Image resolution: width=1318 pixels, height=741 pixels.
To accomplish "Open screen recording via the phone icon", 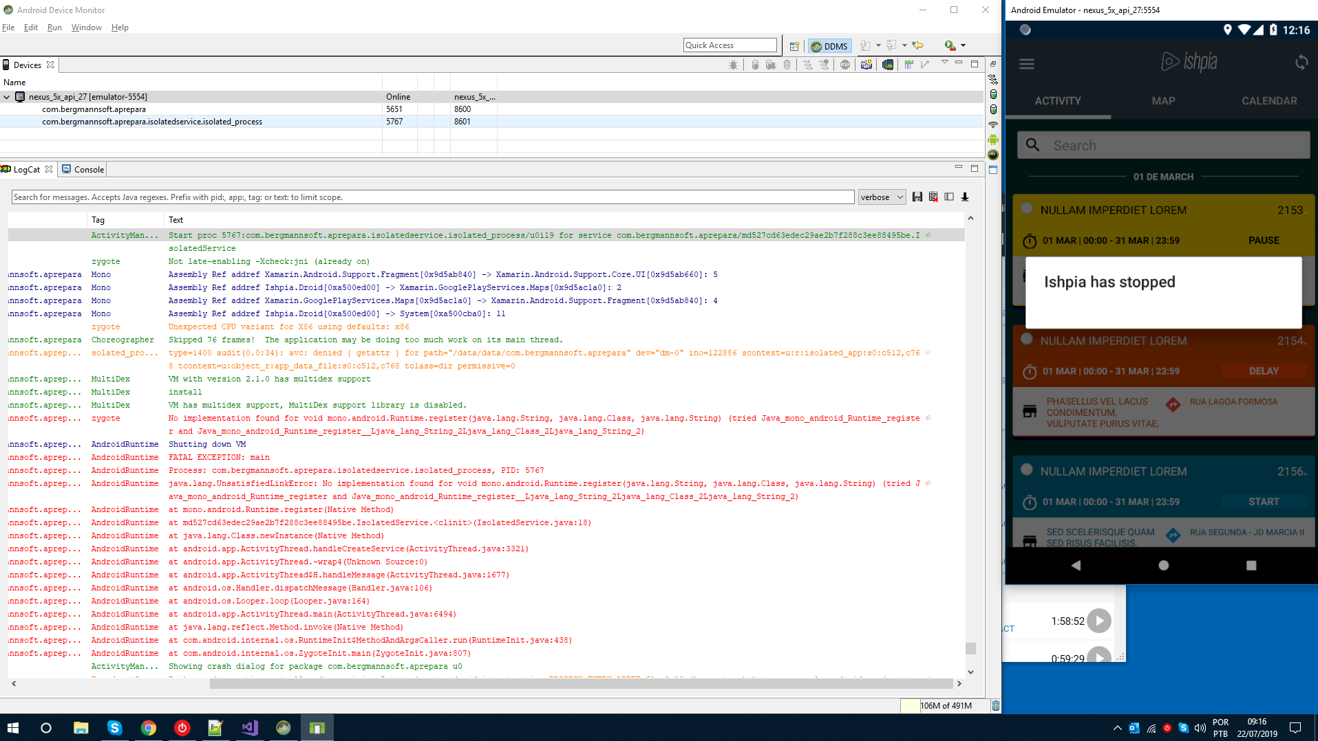I will click(888, 64).
